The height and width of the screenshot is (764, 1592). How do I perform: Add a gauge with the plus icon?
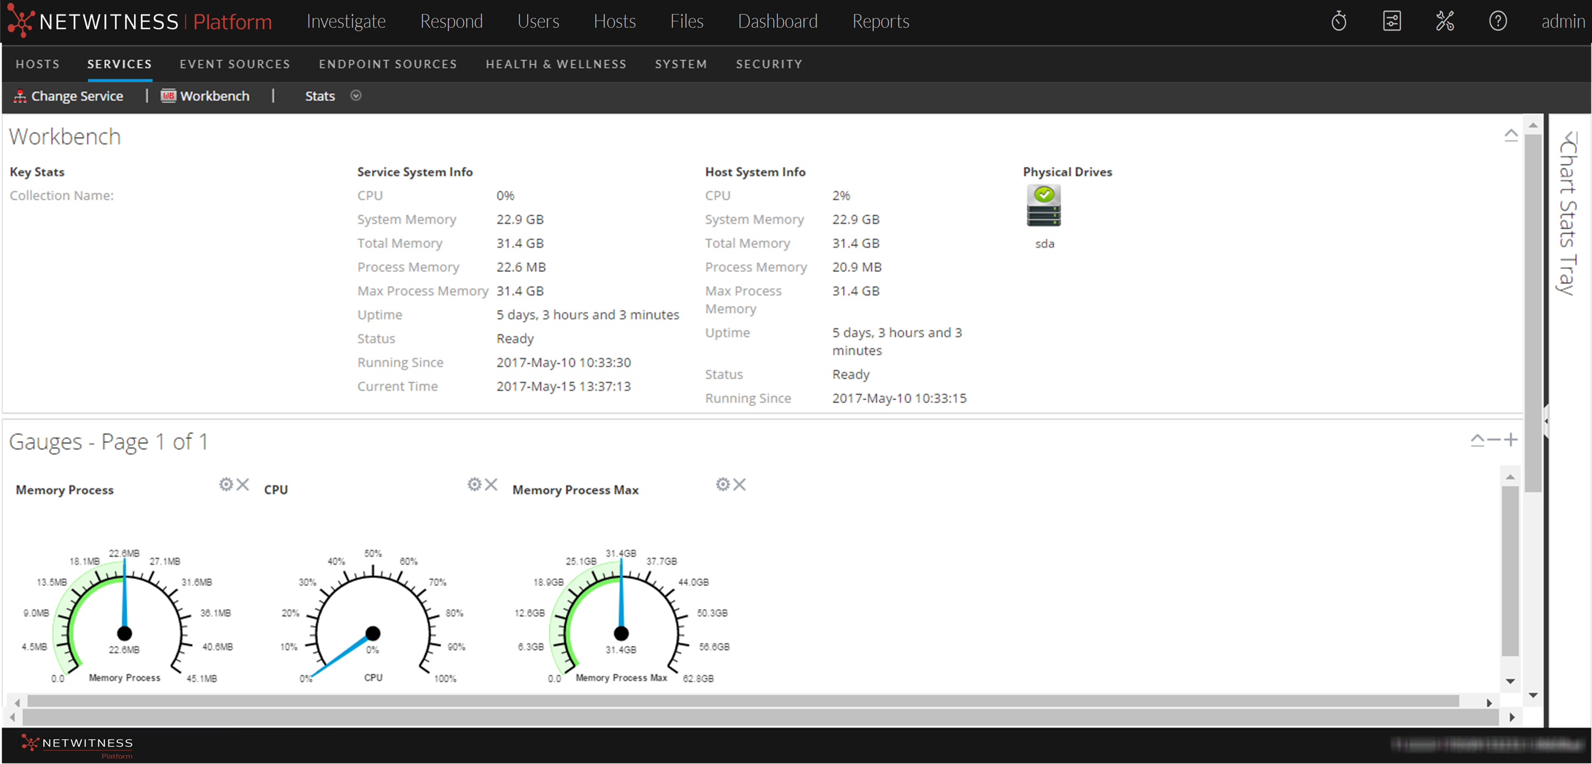pyautogui.click(x=1511, y=440)
